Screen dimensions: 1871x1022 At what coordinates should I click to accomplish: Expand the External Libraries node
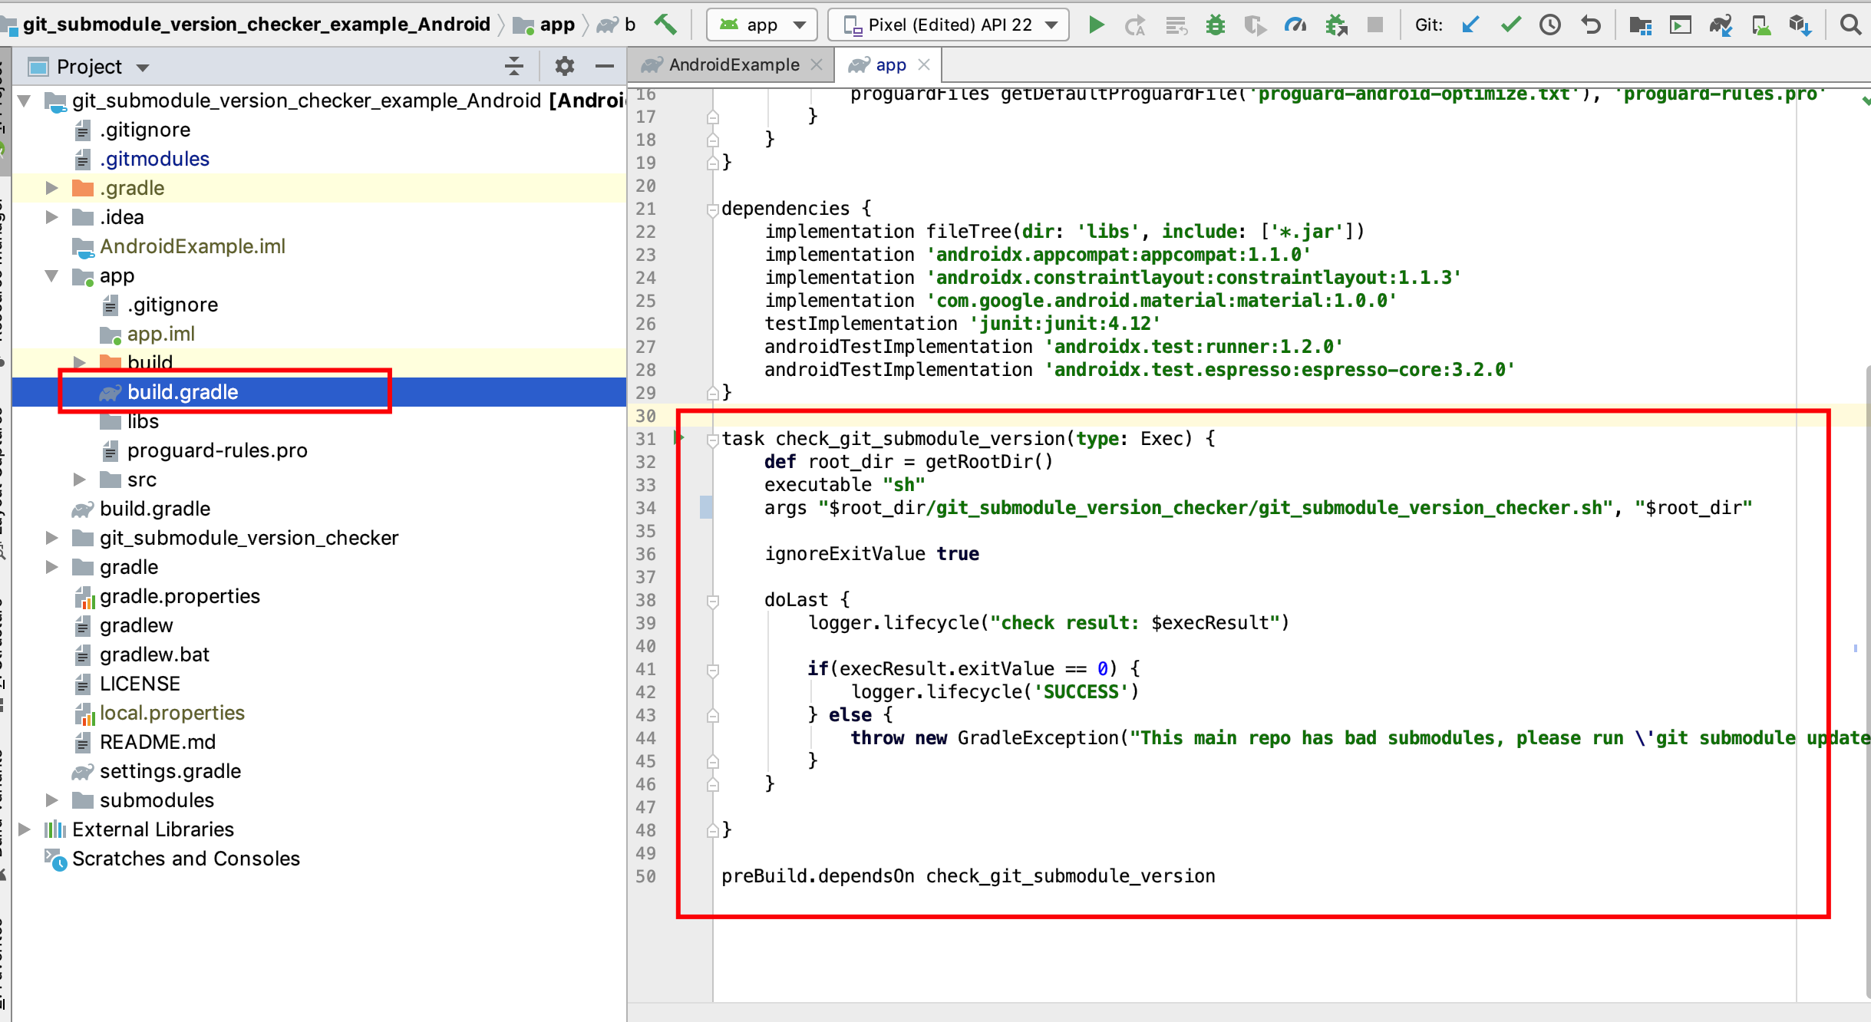point(25,829)
